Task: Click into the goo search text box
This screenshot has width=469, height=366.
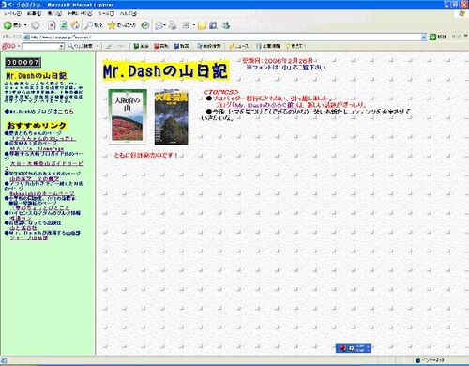Action: click(40, 46)
